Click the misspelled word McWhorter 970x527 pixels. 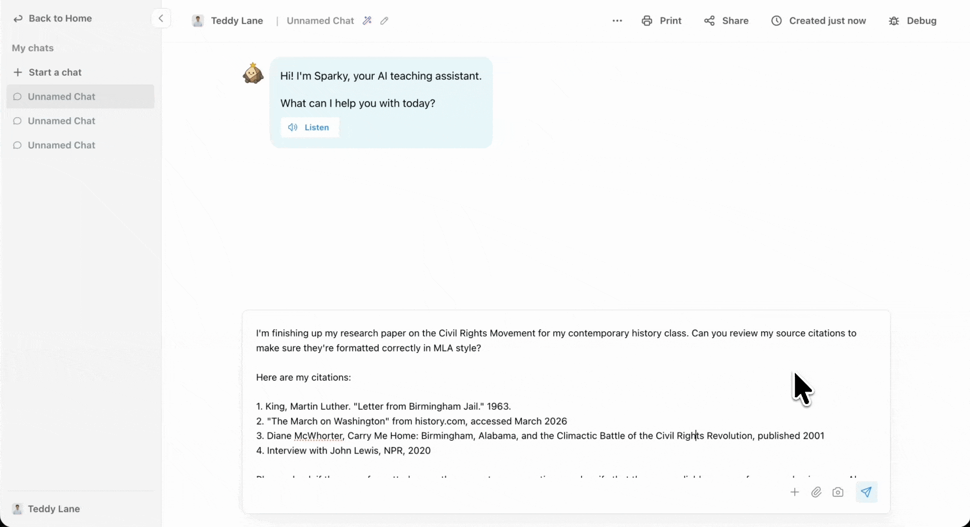tap(318, 436)
